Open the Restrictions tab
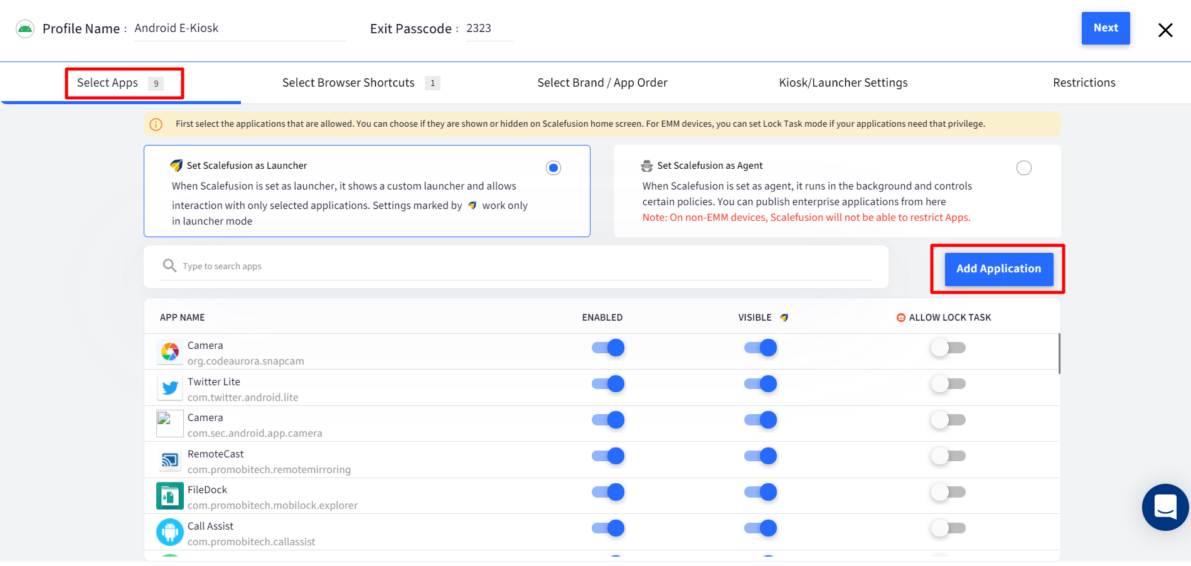 [1084, 83]
